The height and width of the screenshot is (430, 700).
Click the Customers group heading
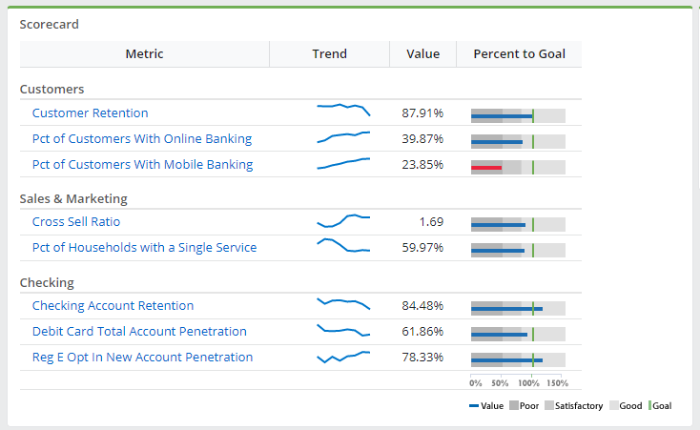tap(51, 90)
